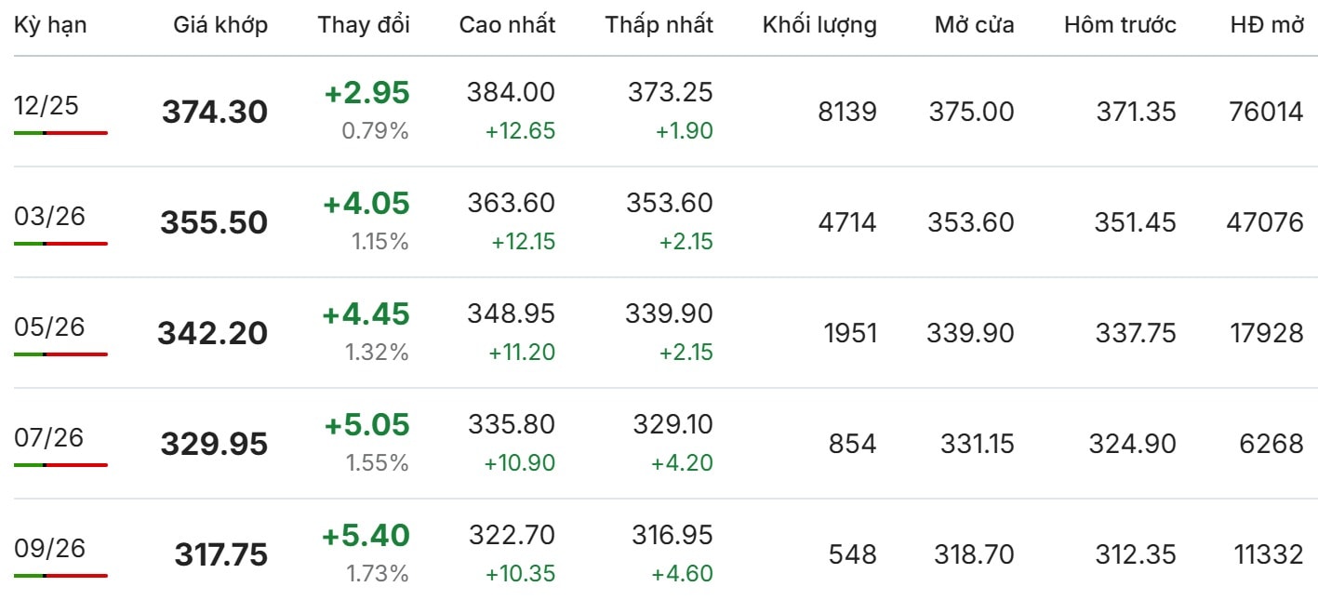Select the 03/26 contract term
The width and height of the screenshot is (1318, 600).
click(x=49, y=217)
